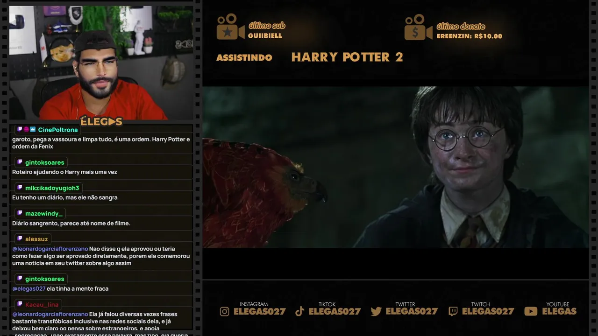
Task: Click the ELEGAS027 TikTok handle
Action: coord(335,311)
